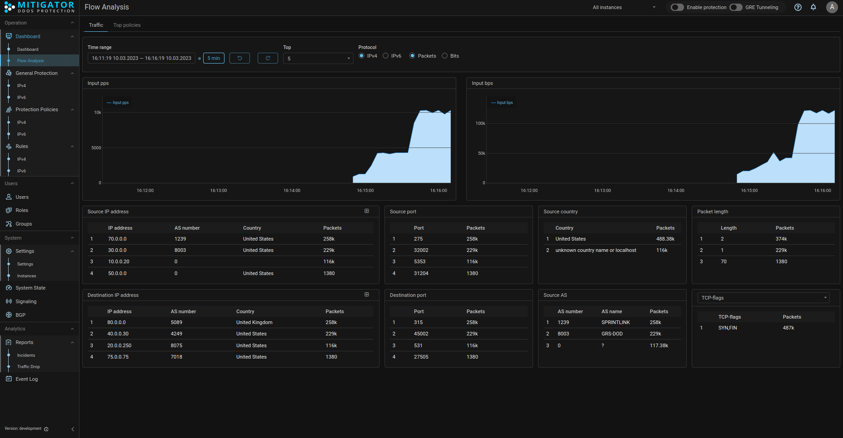Select the Bits radio option
This screenshot has width=843, height=438.
[445, 56]
